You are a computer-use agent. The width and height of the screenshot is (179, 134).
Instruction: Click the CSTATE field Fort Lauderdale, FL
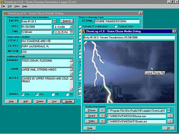(47, 47)
